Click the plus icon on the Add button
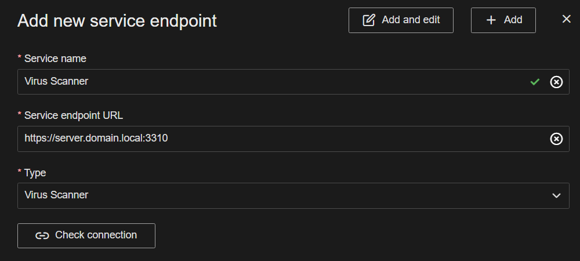 (x=491, y=20)
